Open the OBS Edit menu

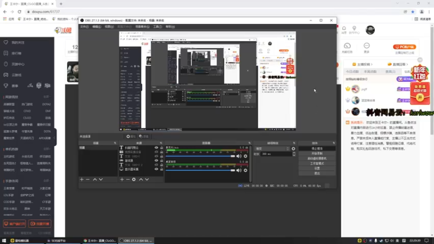coord(97,27)
